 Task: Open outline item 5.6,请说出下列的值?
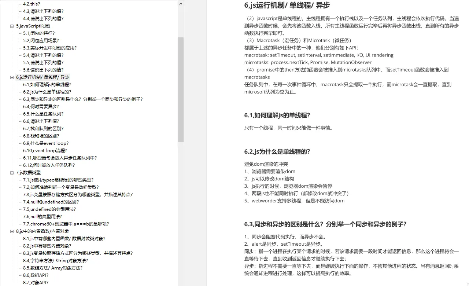[43, 70]
